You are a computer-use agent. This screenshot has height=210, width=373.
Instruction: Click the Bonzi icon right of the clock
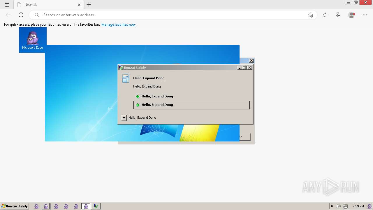369,206
